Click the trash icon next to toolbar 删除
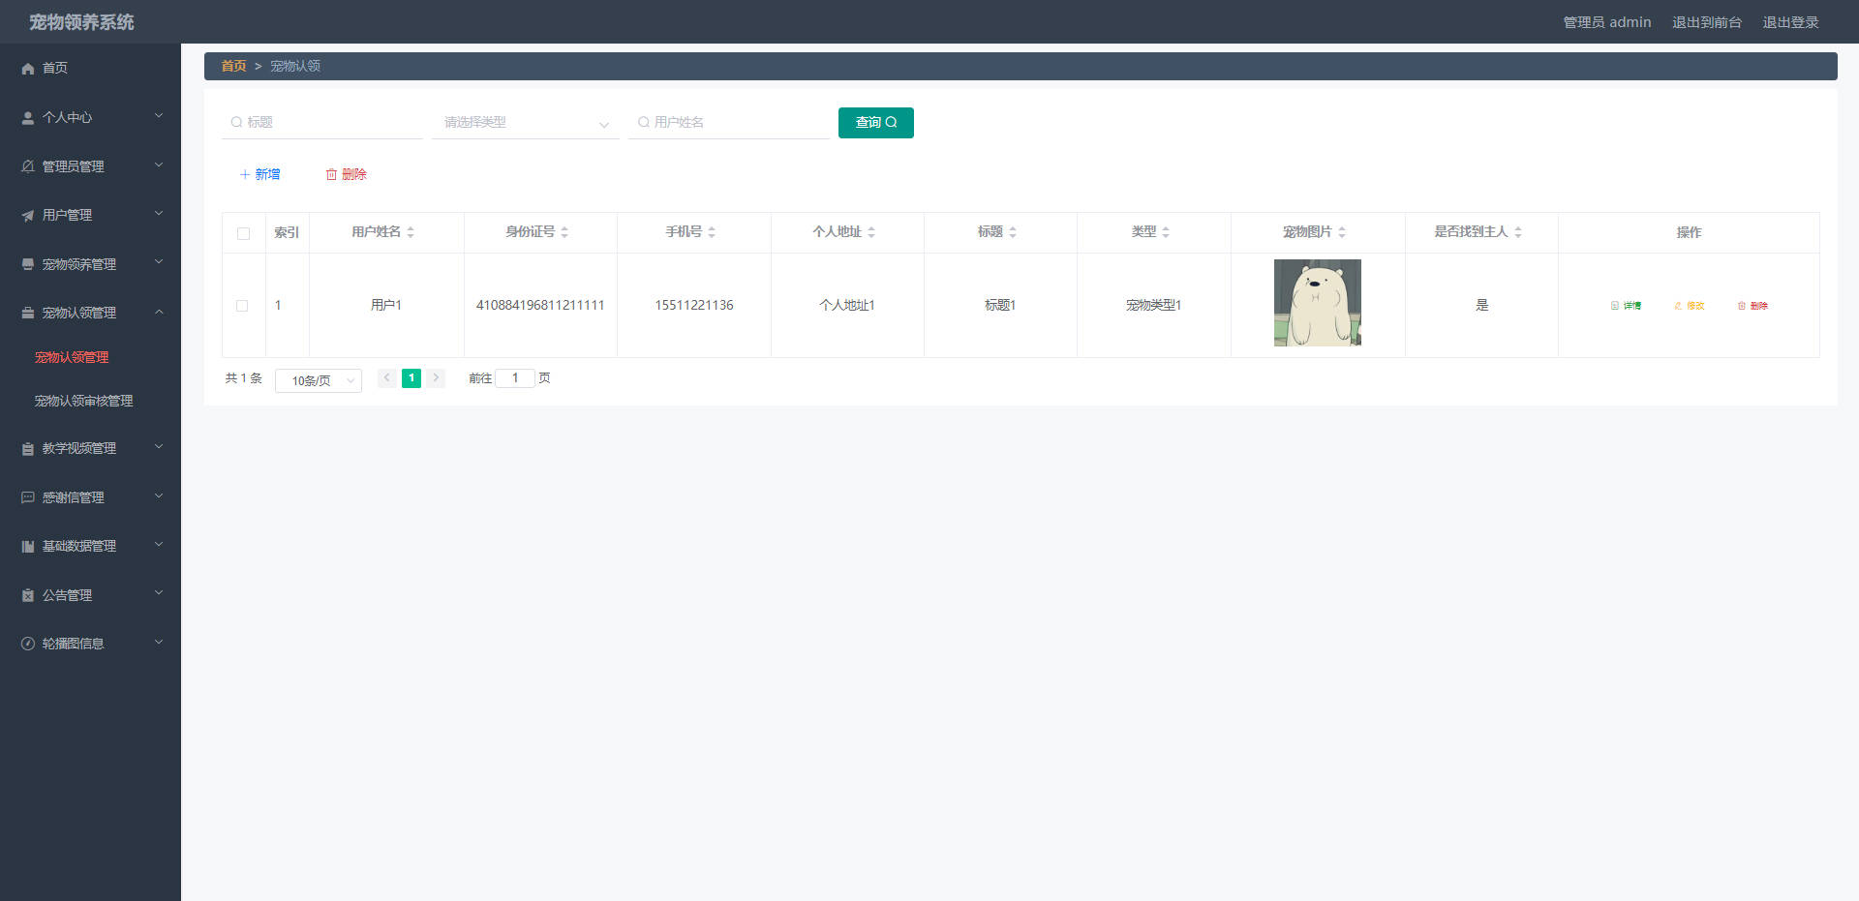This screenshot has width=1859, height=901. pyautogui.click(x=331, y=174)
